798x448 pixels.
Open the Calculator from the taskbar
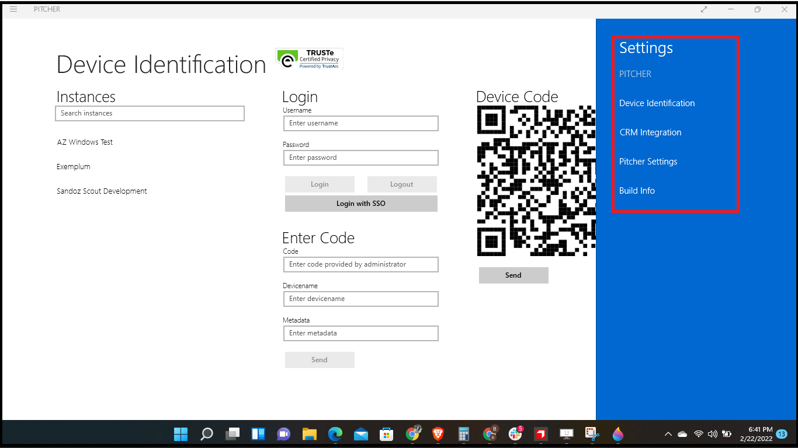click(x=464, y=434)
